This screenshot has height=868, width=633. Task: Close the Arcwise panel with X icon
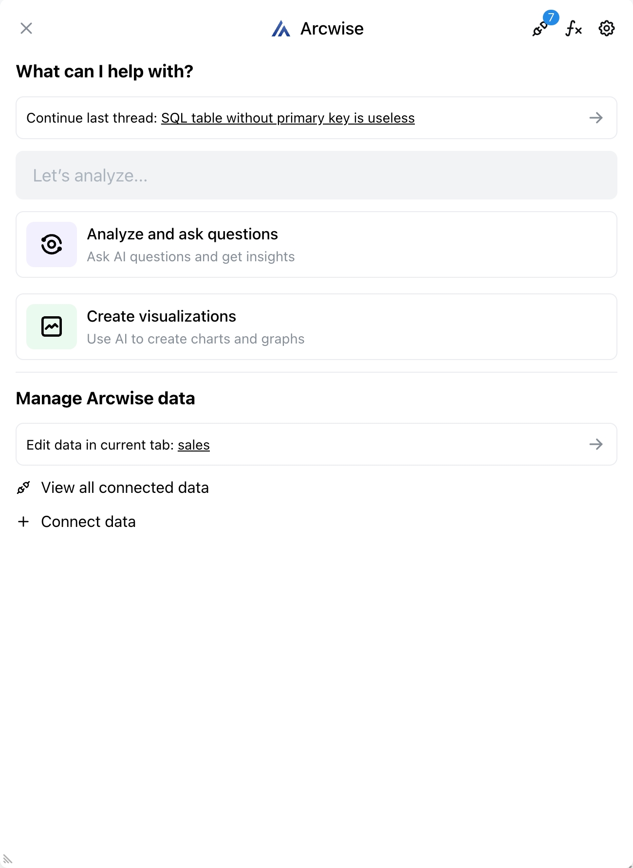click(x=26, y=28)
